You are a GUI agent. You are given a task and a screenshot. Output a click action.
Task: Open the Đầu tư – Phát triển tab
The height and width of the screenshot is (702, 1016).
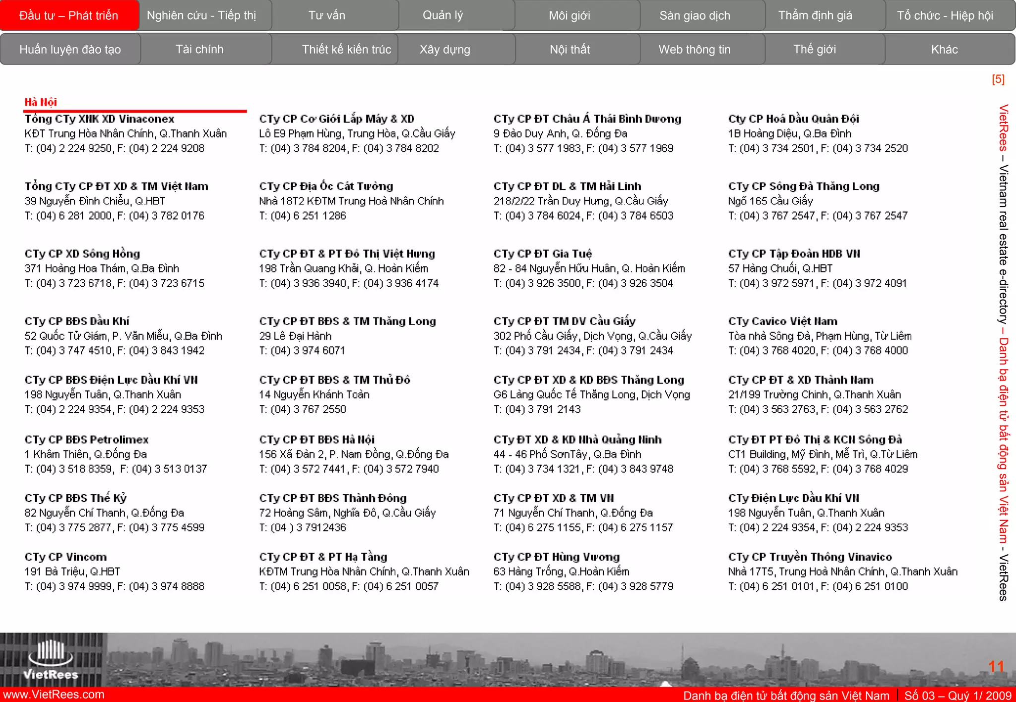(x=69, y=15)
